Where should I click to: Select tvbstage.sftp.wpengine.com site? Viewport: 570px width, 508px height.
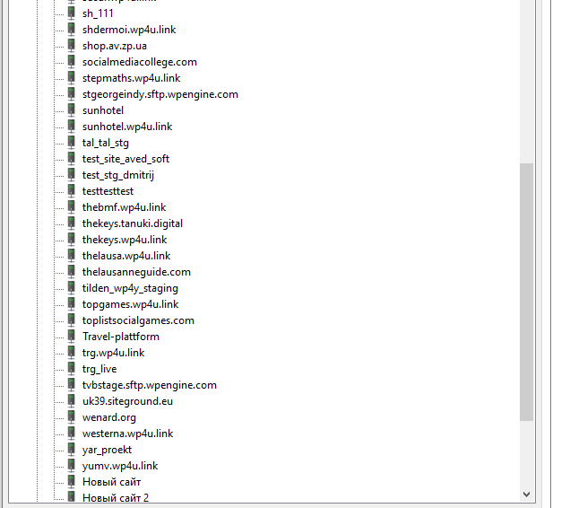point(150,385)
